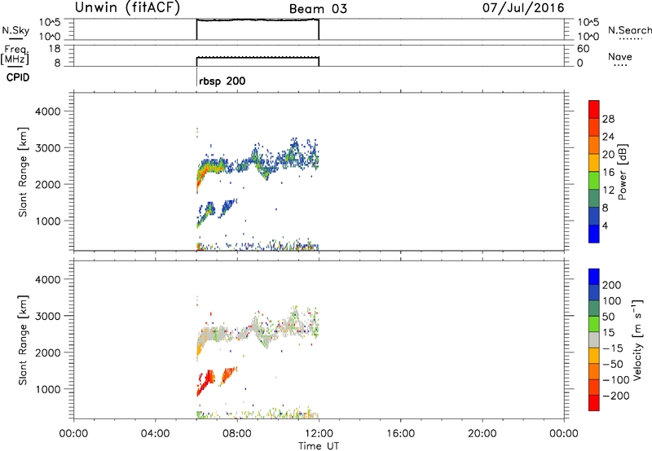The image size is (652, 451).
Task: Select the 'Freq. [MHz]' axis label
Action: 15,55
